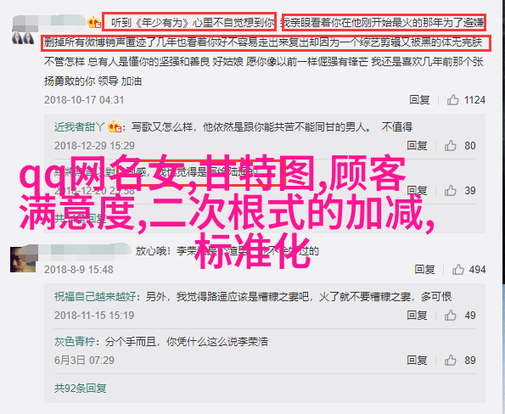Click membership crown badge of top commenter
This screenshot has height=414, width=505.
coord(94,23)
